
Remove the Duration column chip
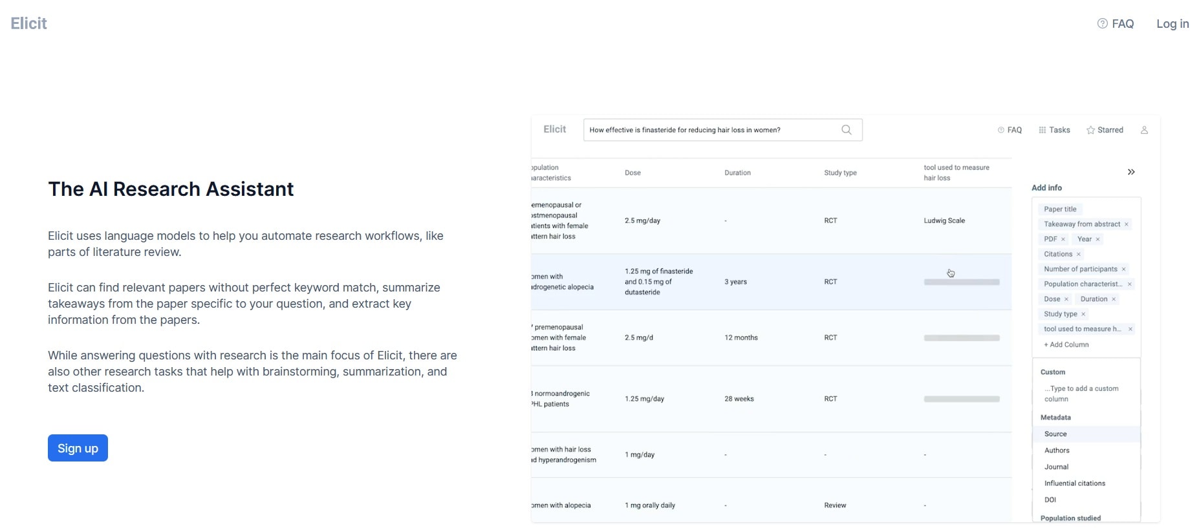coord(1114,299)
